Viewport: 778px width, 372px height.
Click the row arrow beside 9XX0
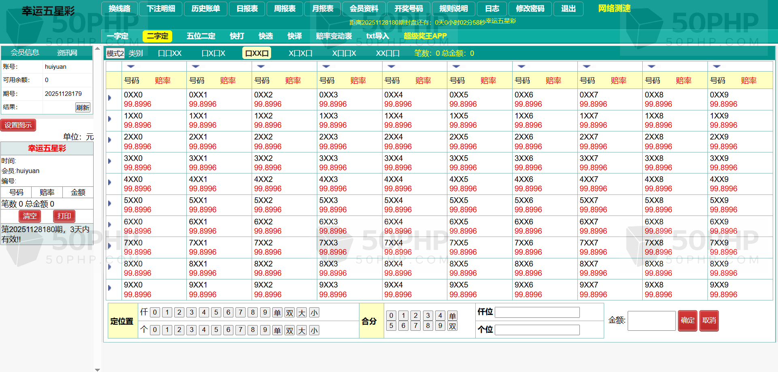[110, 288]
